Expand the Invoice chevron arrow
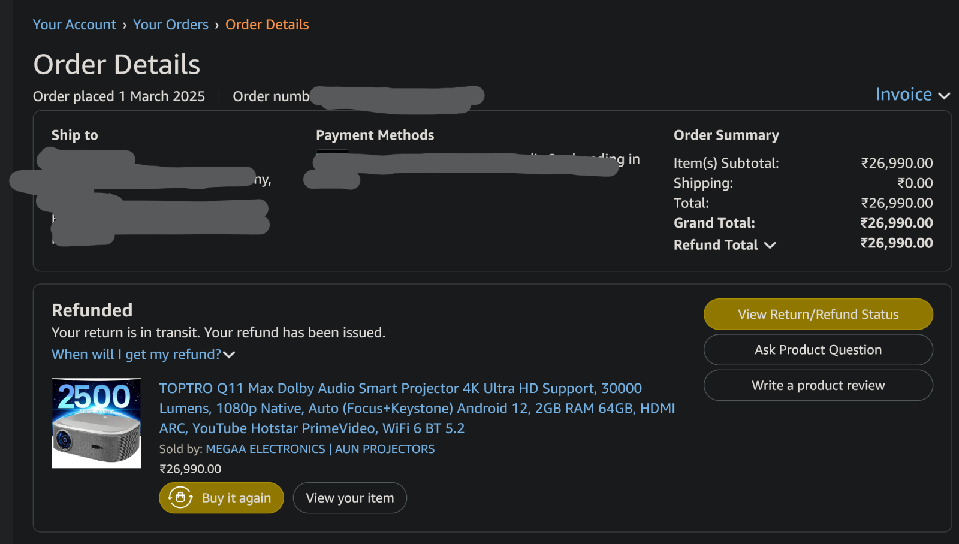Screen dimensions: 959x544 coord(944,96)
